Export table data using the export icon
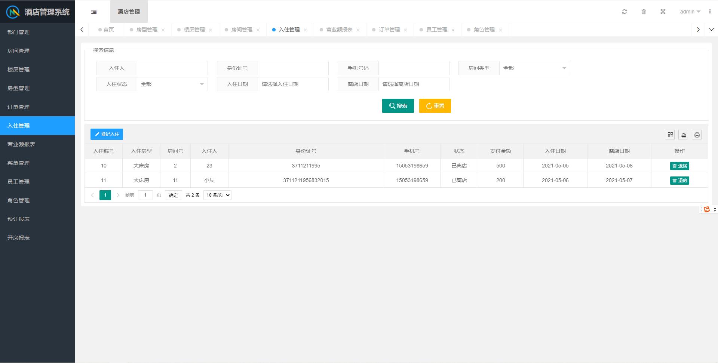Image resolution: width=718 pixels, height=363 pixels. pos(683,135)
